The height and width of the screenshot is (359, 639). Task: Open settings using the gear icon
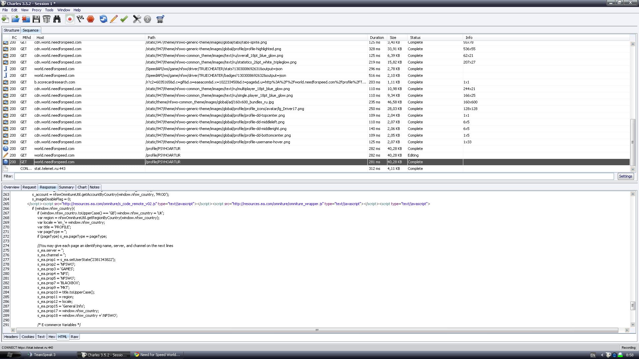[x=147, y=19]
